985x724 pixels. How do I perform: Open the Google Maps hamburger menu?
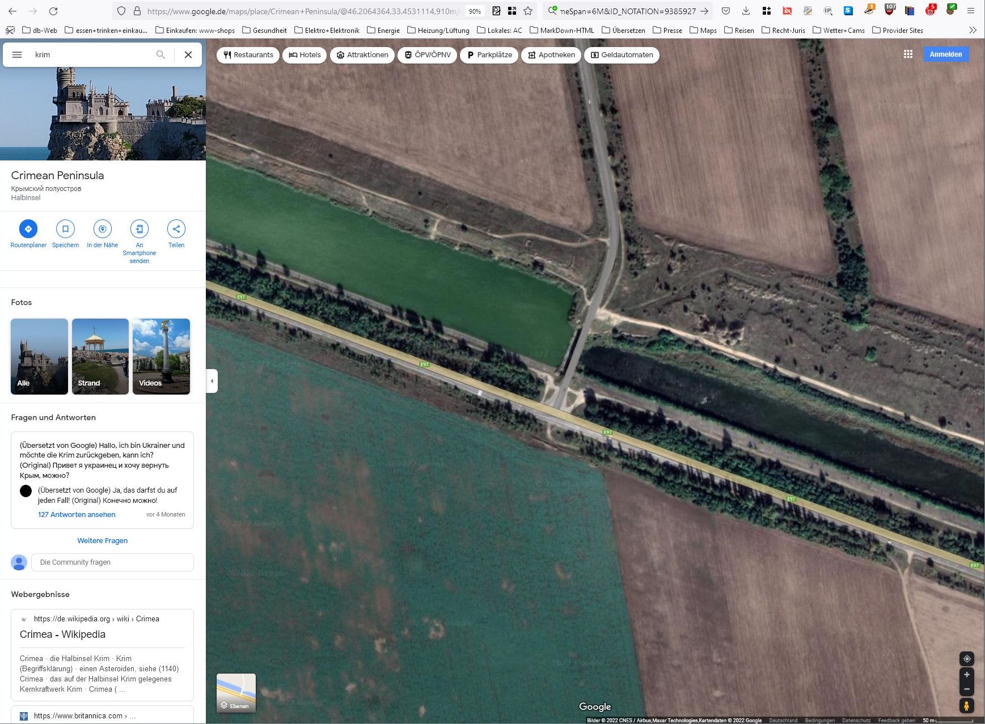17,55
